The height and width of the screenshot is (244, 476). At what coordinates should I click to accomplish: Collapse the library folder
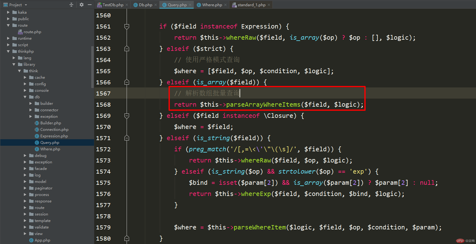click(x=14, y=64)
